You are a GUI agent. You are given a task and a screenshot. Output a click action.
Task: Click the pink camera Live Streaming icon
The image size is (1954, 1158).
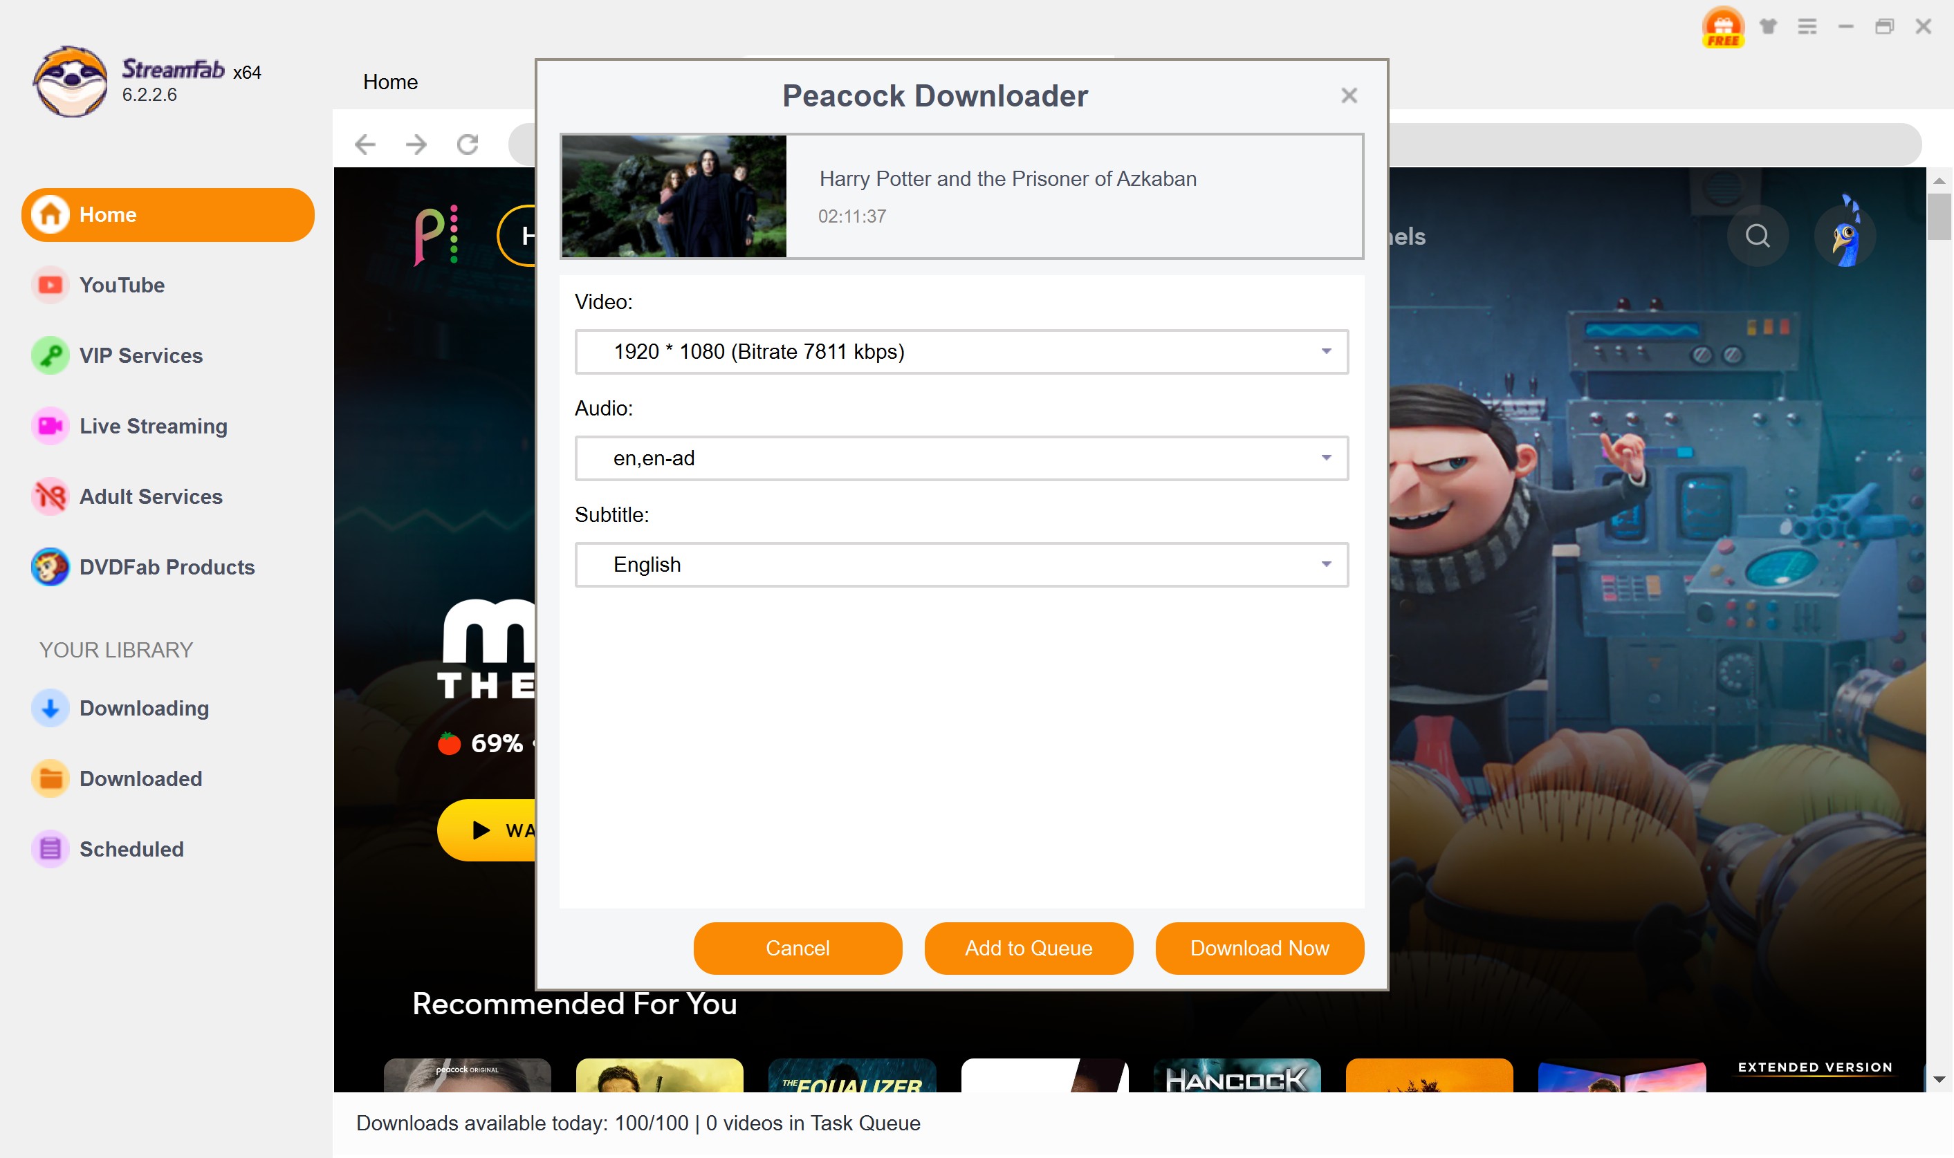pyautogui.click(x=50, y=426)
